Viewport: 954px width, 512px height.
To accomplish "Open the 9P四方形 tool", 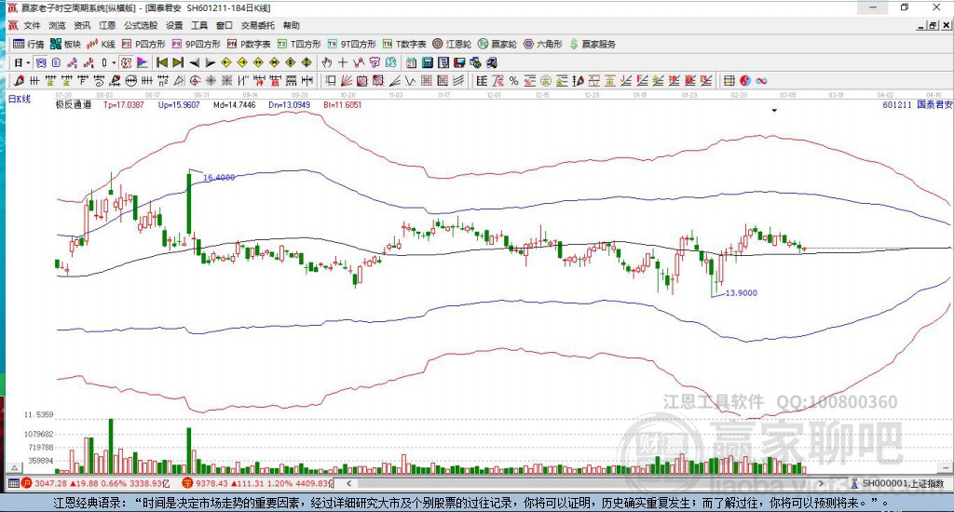I will [196, 44].
